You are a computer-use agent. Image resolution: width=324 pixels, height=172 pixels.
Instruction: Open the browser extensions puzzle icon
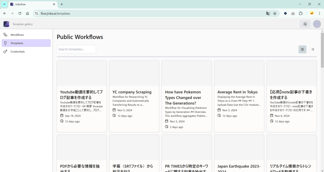[301, 14]
